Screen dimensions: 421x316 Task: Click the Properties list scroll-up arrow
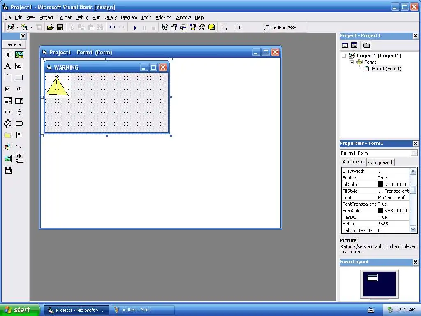click(x=413, y=171)
